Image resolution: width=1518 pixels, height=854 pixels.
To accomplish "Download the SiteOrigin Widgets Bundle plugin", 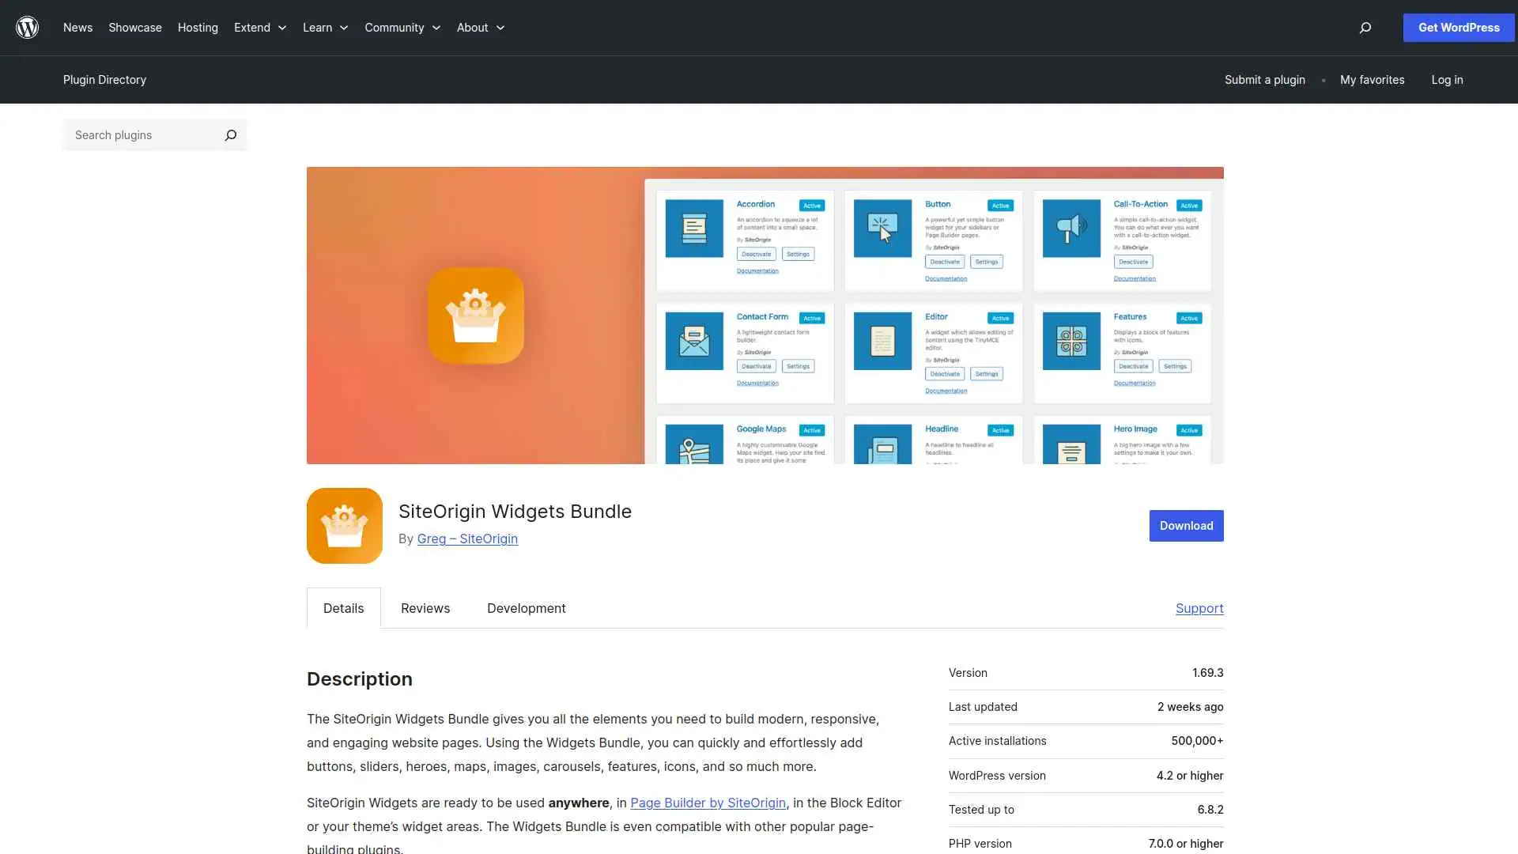I will [1186, 525].
